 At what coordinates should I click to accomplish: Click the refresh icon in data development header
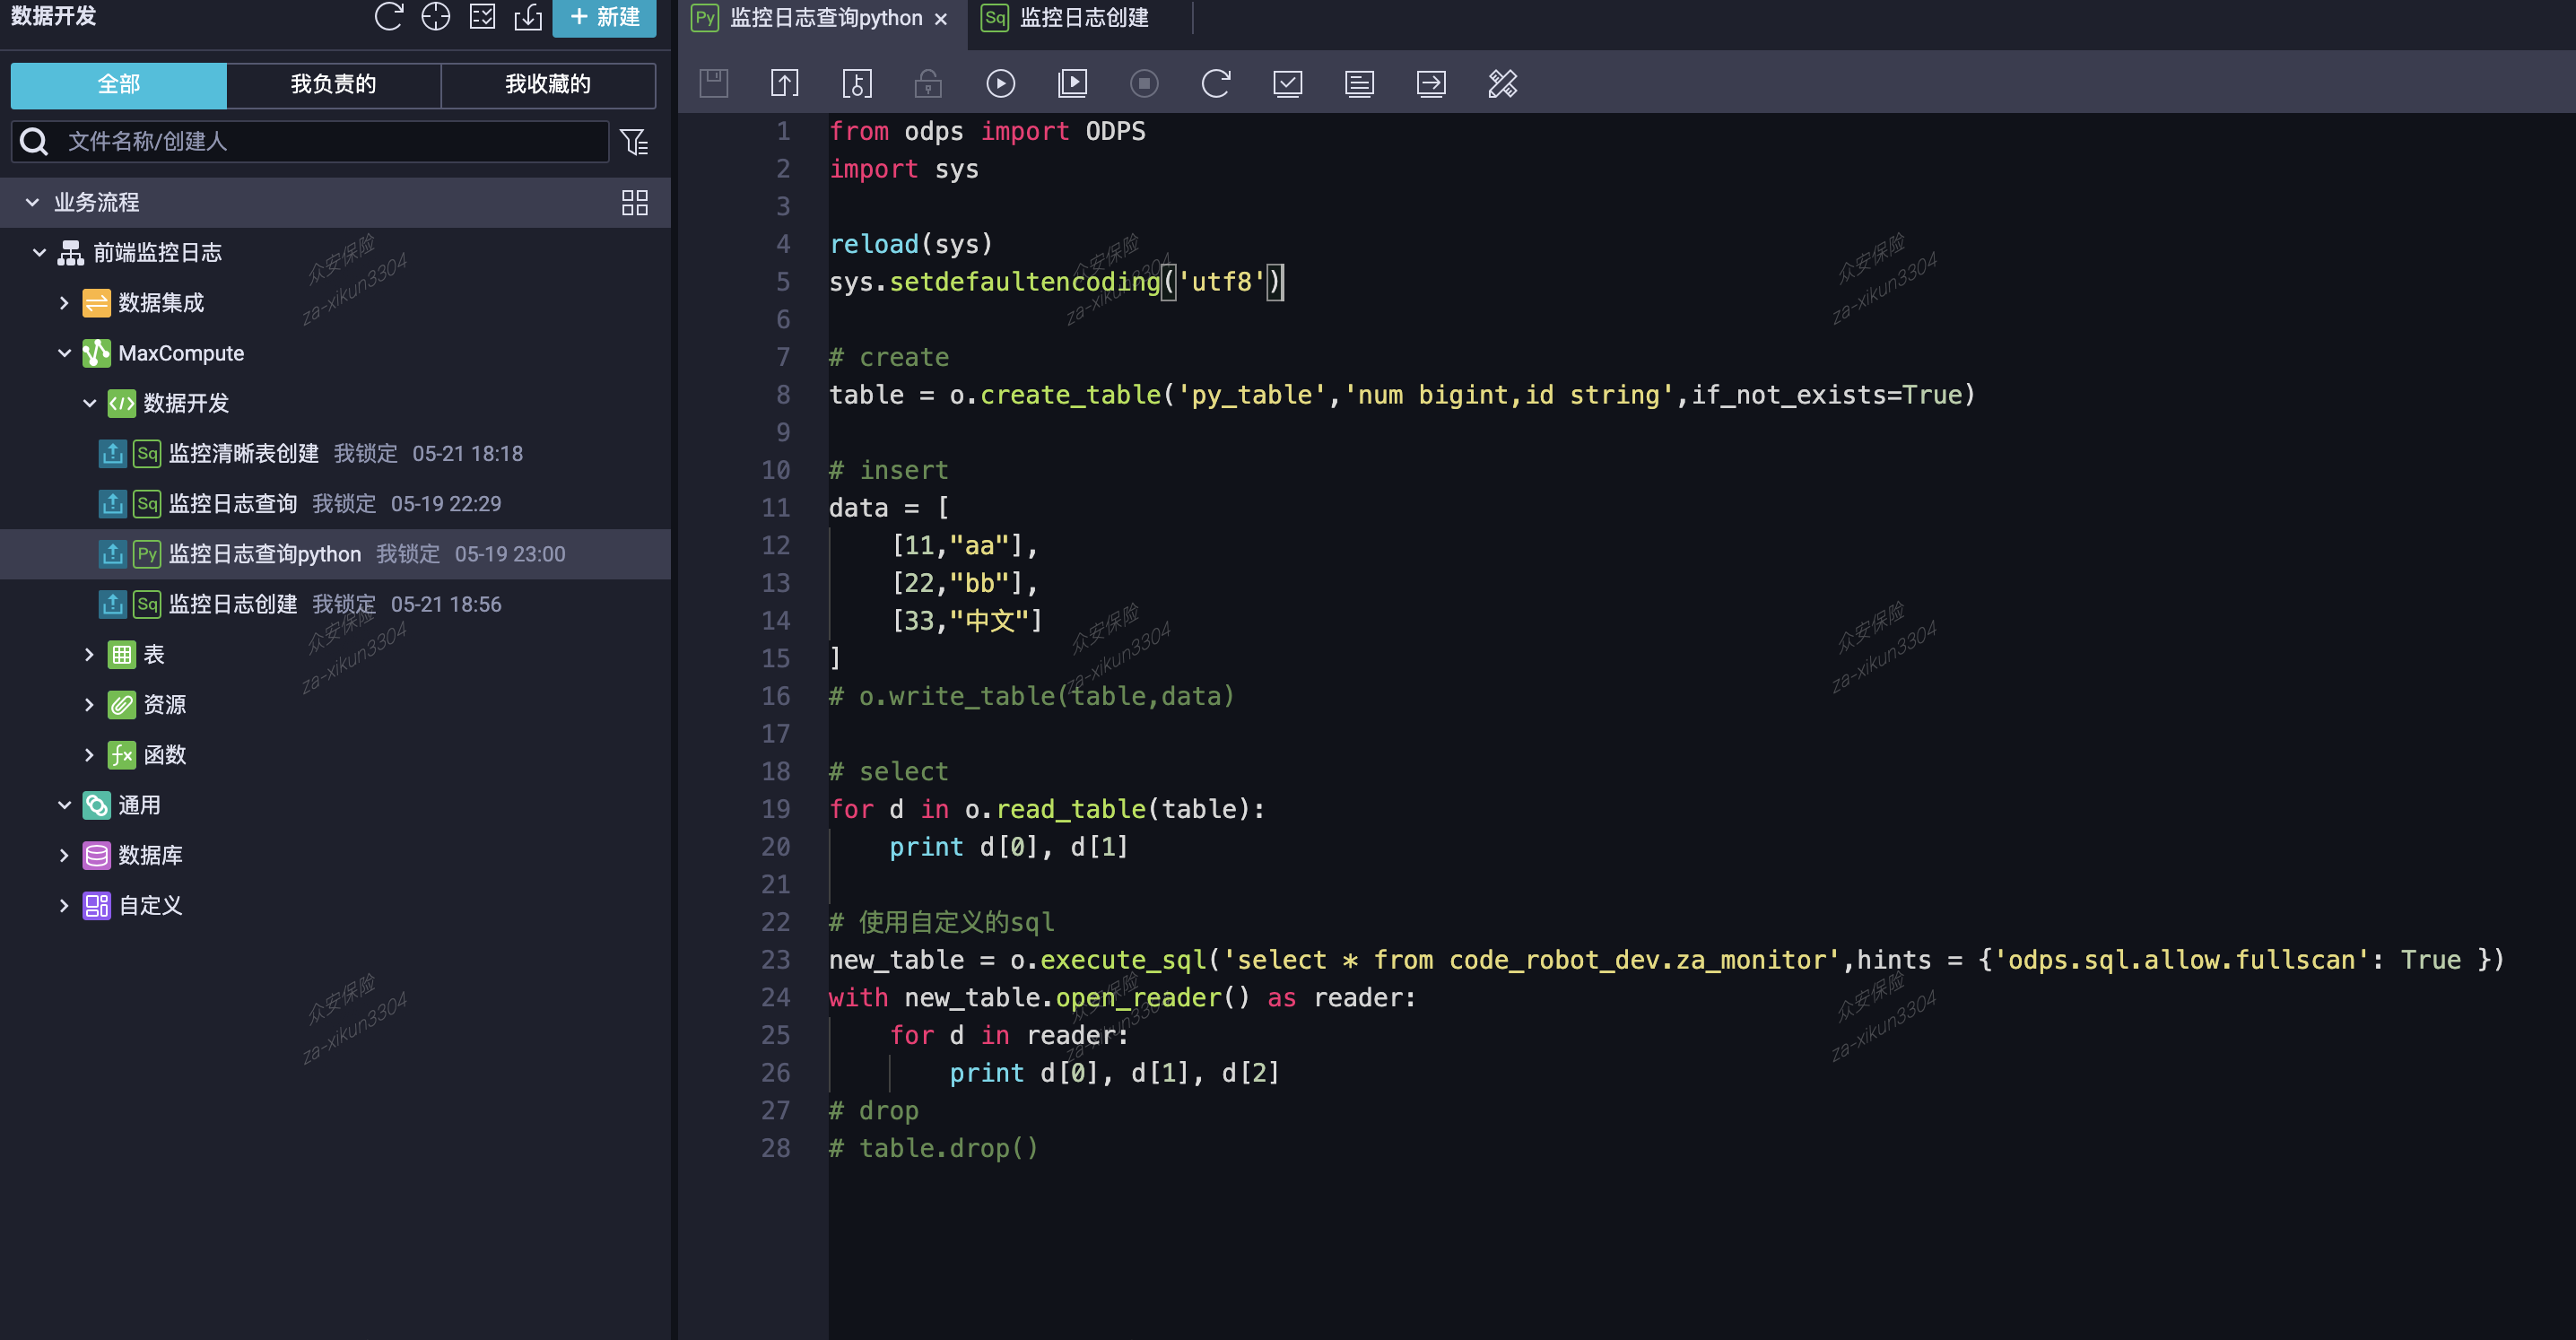coord(388,17)
